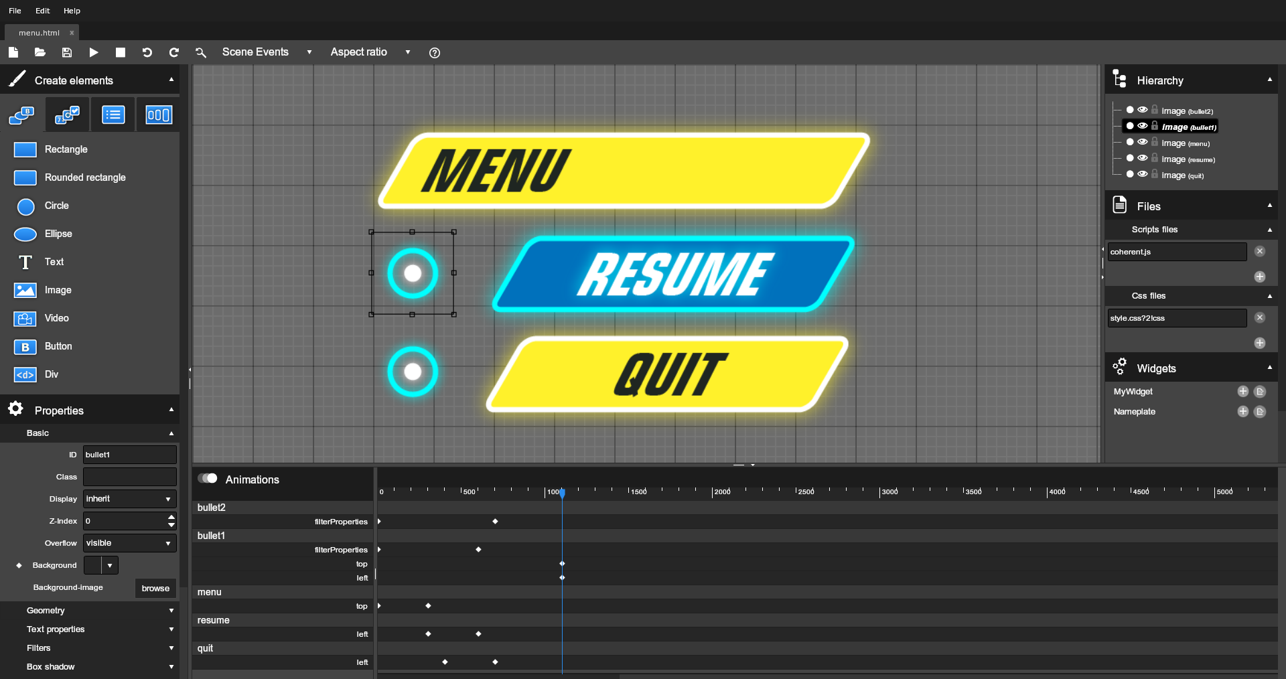Toggle the Animations switch
The width and height of the screenshot is (1286, 679).
click(208, 479)
